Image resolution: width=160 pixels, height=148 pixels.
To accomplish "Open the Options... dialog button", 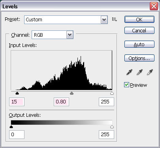I will (139, 58).
